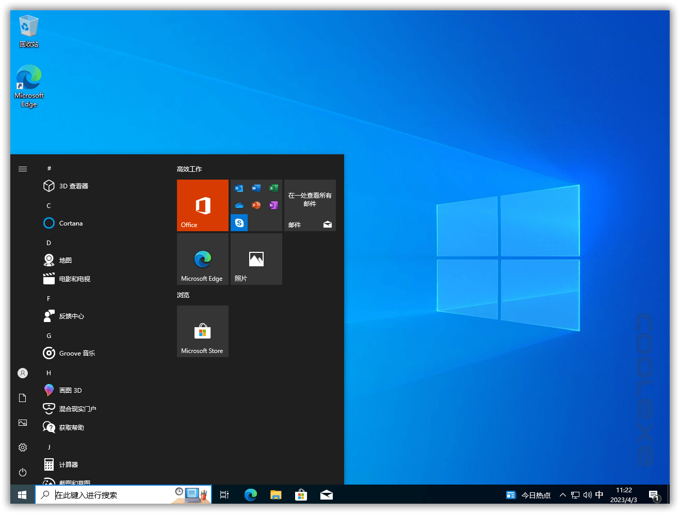Click the 邮件 tile to view all mail
The image size is (680, 514).
tap(310, 205)
